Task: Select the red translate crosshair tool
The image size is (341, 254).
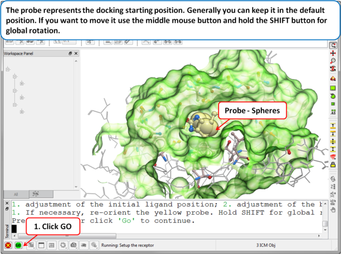Action: pos(333,54)
